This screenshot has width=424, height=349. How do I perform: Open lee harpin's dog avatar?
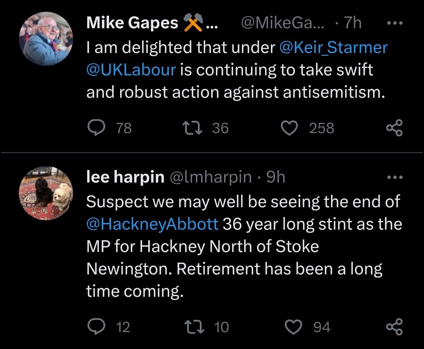click(x=46, y=193)
